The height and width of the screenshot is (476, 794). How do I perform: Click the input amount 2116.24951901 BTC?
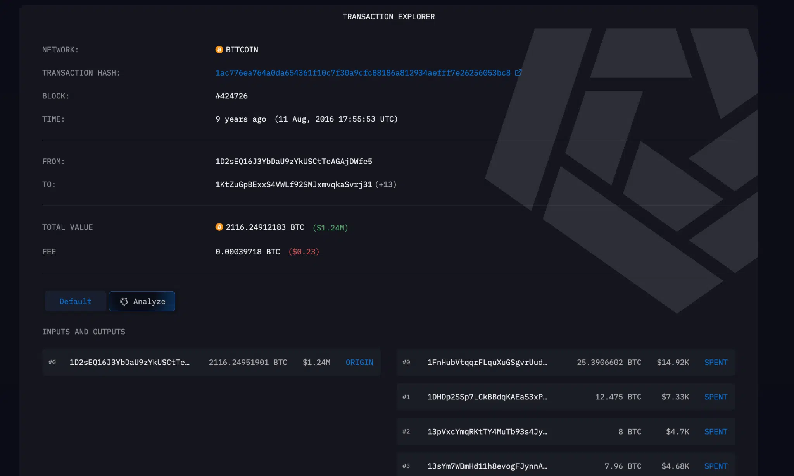(248, 362)
